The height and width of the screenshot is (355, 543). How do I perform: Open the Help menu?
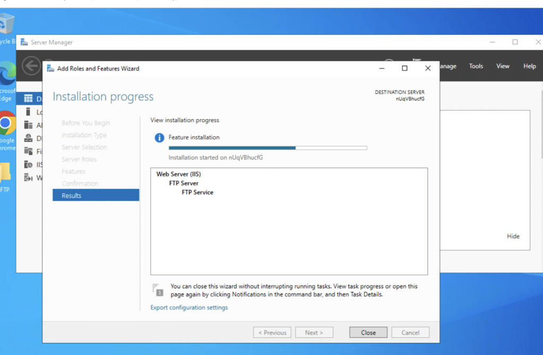coord(529,66)
